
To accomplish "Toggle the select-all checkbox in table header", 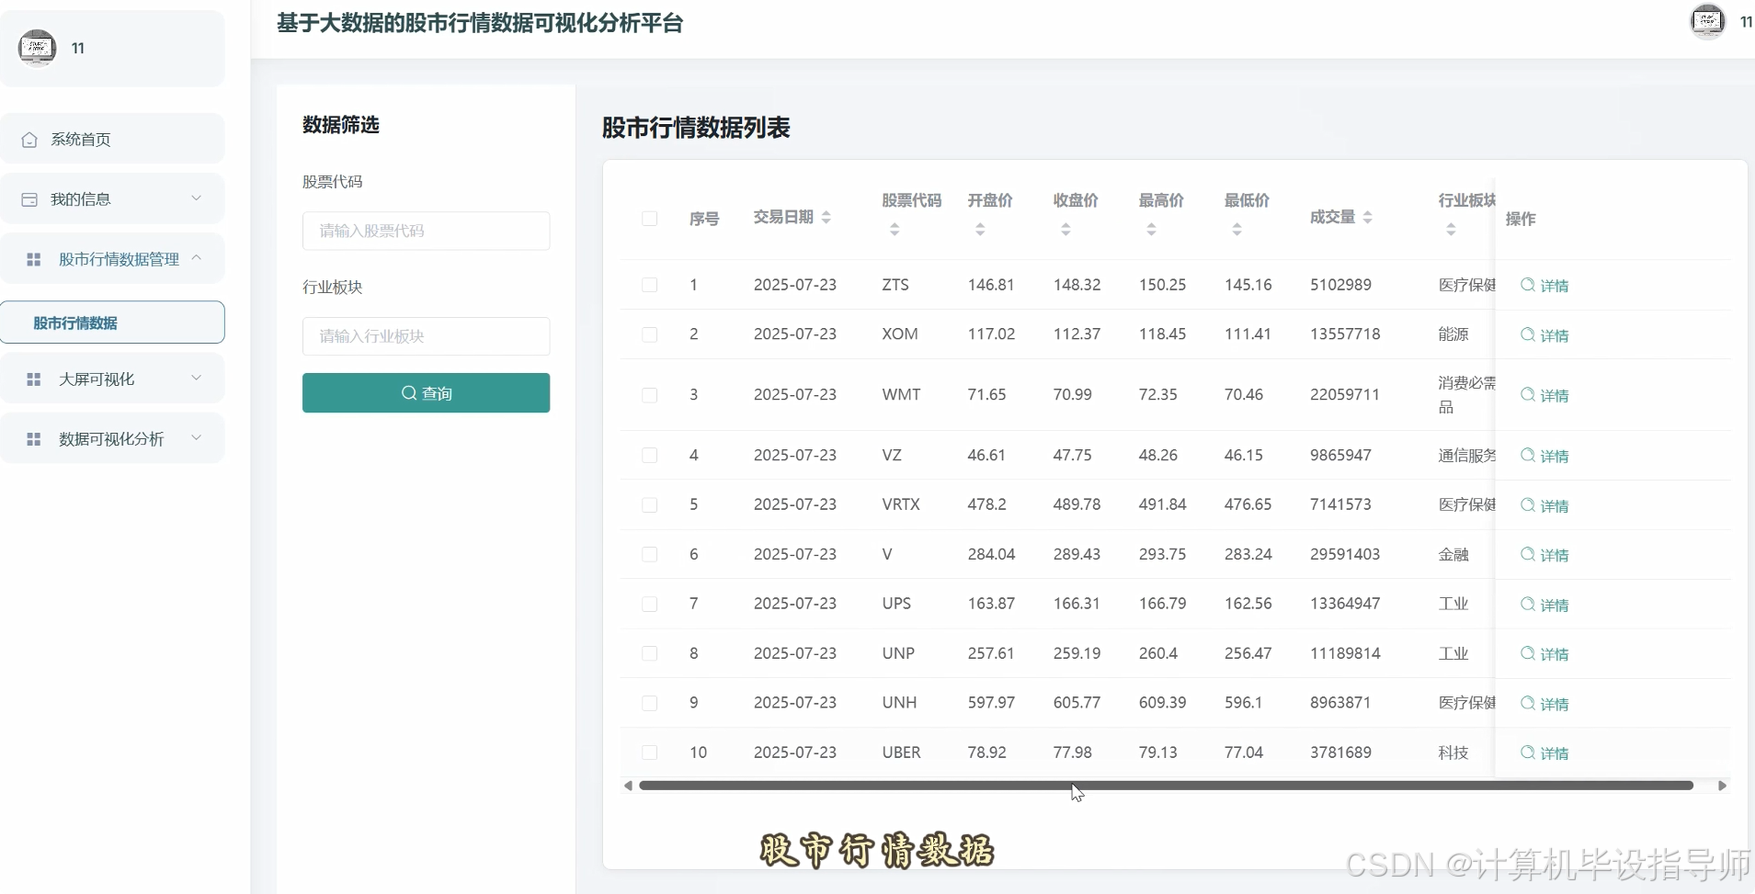I will 650,219.
